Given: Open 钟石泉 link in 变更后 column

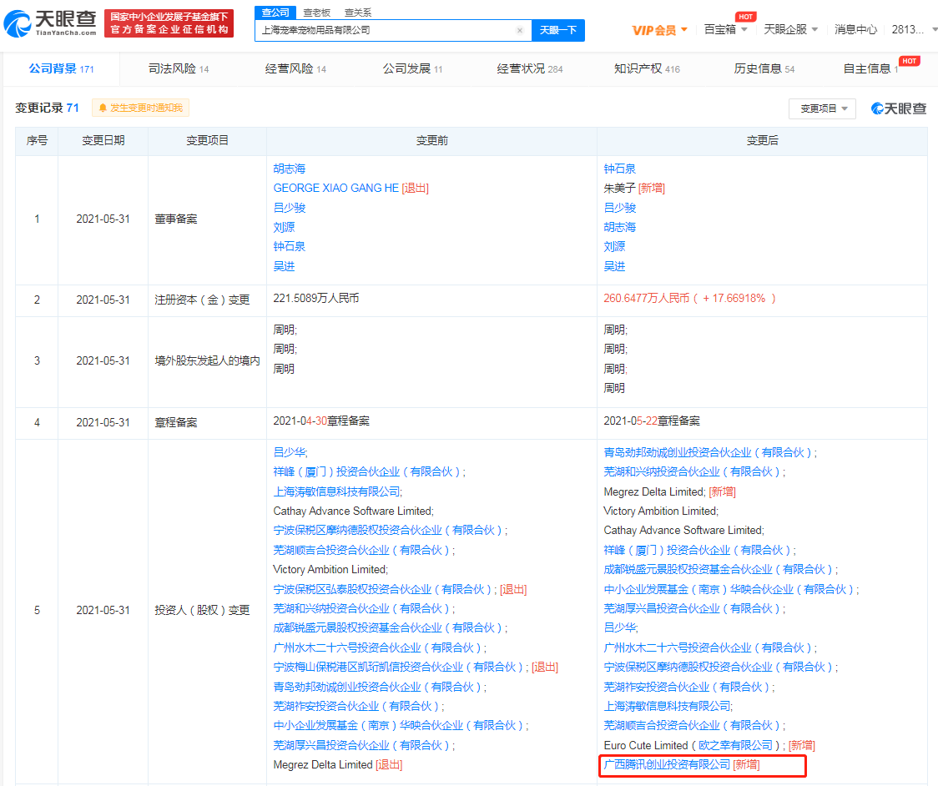Looking at the screenshot, I should [x=620, y=169].
